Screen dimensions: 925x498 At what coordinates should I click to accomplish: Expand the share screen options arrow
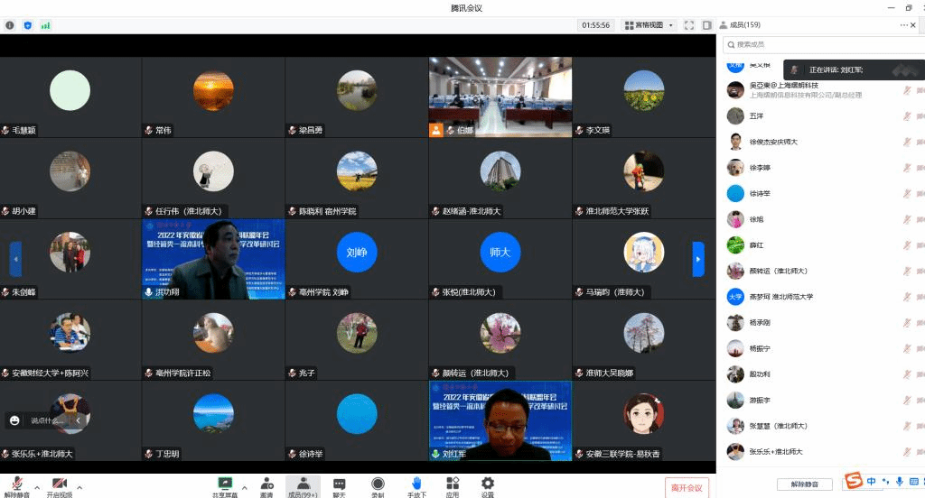243,485
